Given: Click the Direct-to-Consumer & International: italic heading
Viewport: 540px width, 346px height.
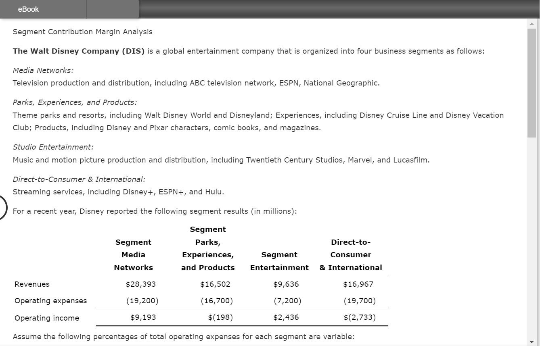Looking at the screenshot, I should pyautogui.click(x=79, y=179).
